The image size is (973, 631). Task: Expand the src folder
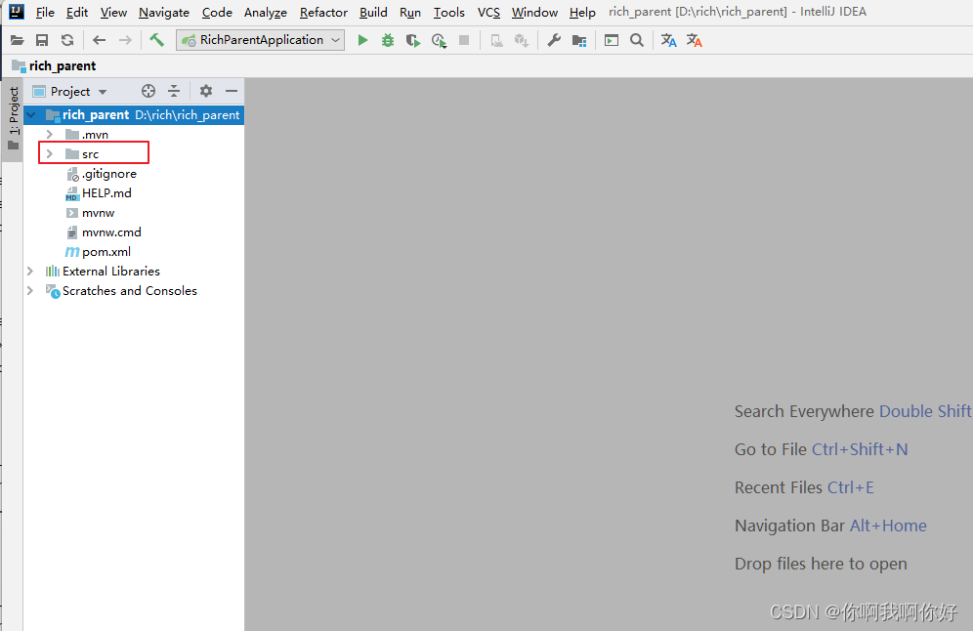point(47,153)
